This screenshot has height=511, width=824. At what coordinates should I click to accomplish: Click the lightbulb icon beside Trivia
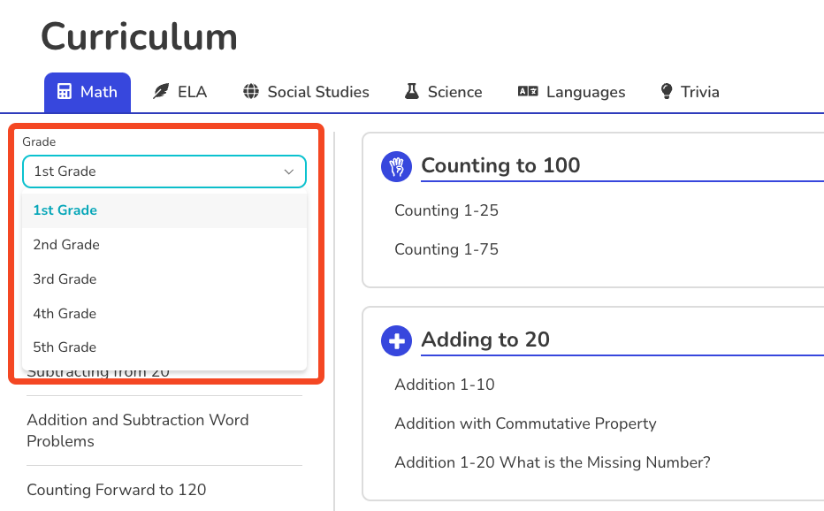tap(666, 91)
